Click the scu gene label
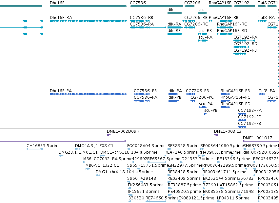Image resolution: width=279 pixels, height=203 pixels. pos(201,10)
